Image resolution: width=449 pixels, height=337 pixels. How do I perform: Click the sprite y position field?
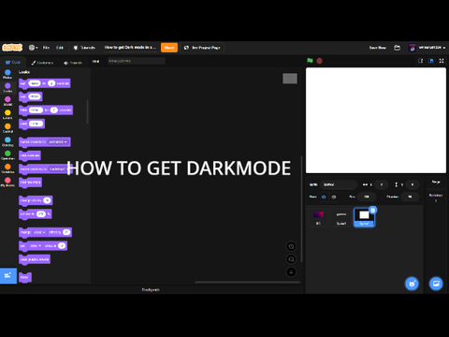click(x=413, y=184)
